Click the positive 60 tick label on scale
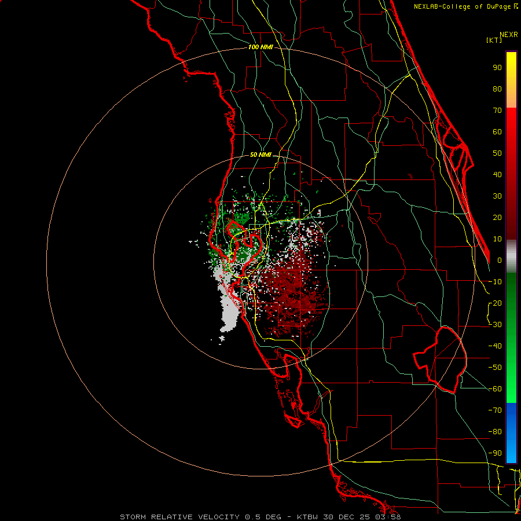 pyautogui.click(x=497, y=131)
